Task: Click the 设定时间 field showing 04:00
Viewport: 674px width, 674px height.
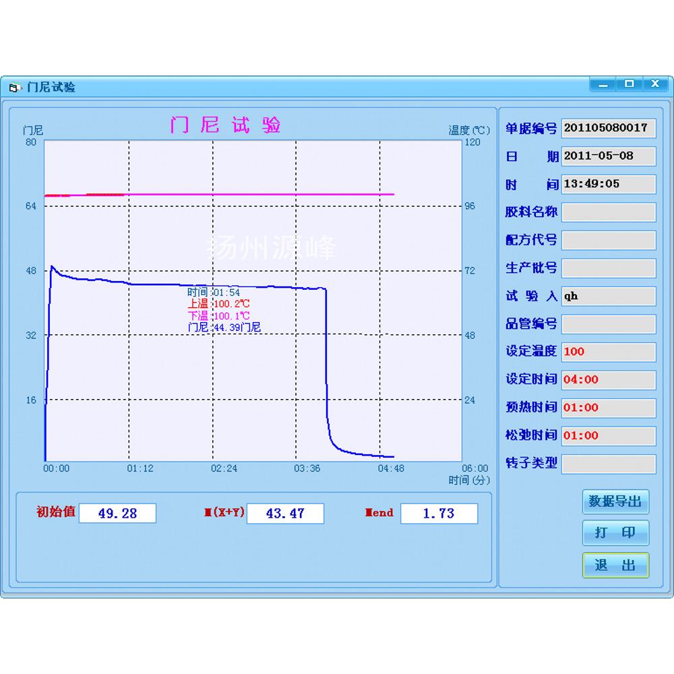Action: coord(608,380)
